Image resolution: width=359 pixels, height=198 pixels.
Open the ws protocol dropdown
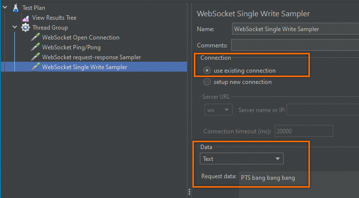click(x=218, y=110)
